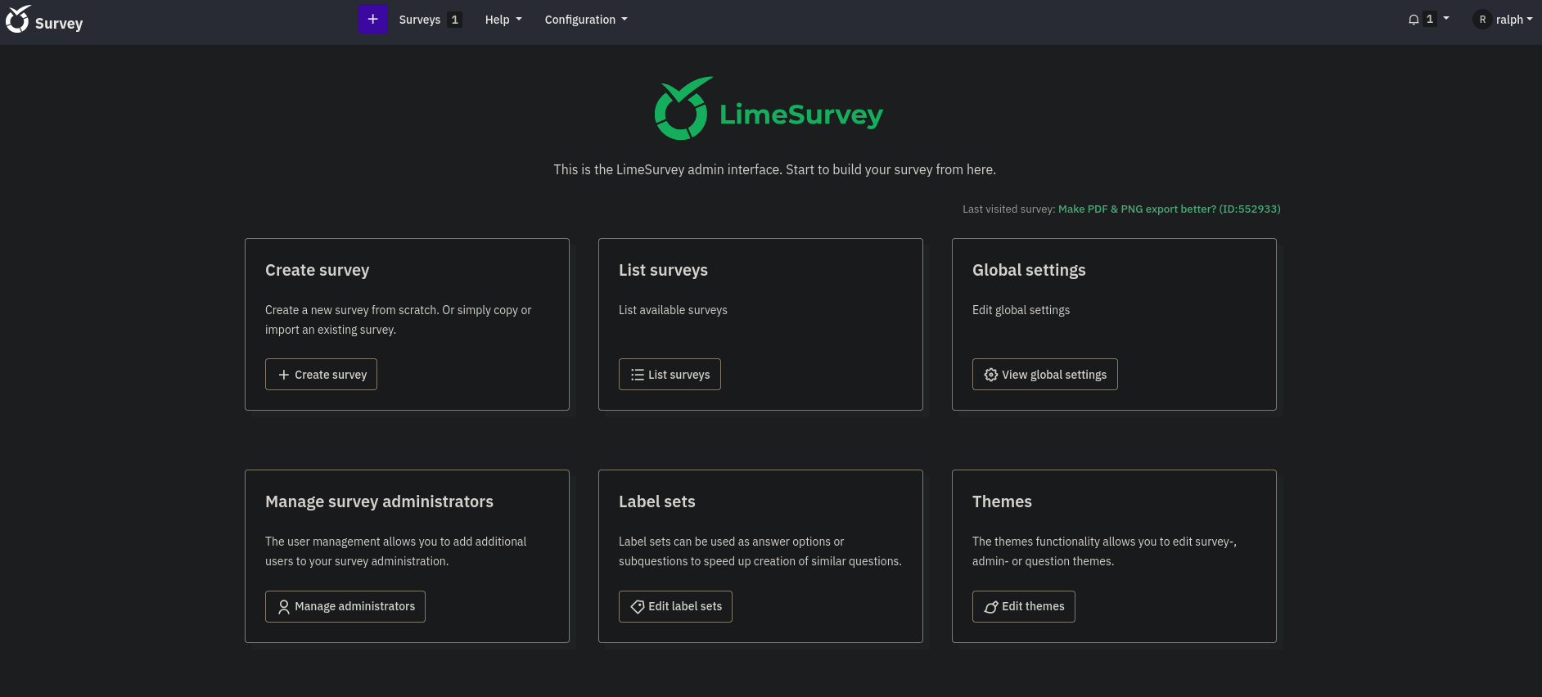Click the notification count badge
1542x697 pixels.
coord(1430,19)
